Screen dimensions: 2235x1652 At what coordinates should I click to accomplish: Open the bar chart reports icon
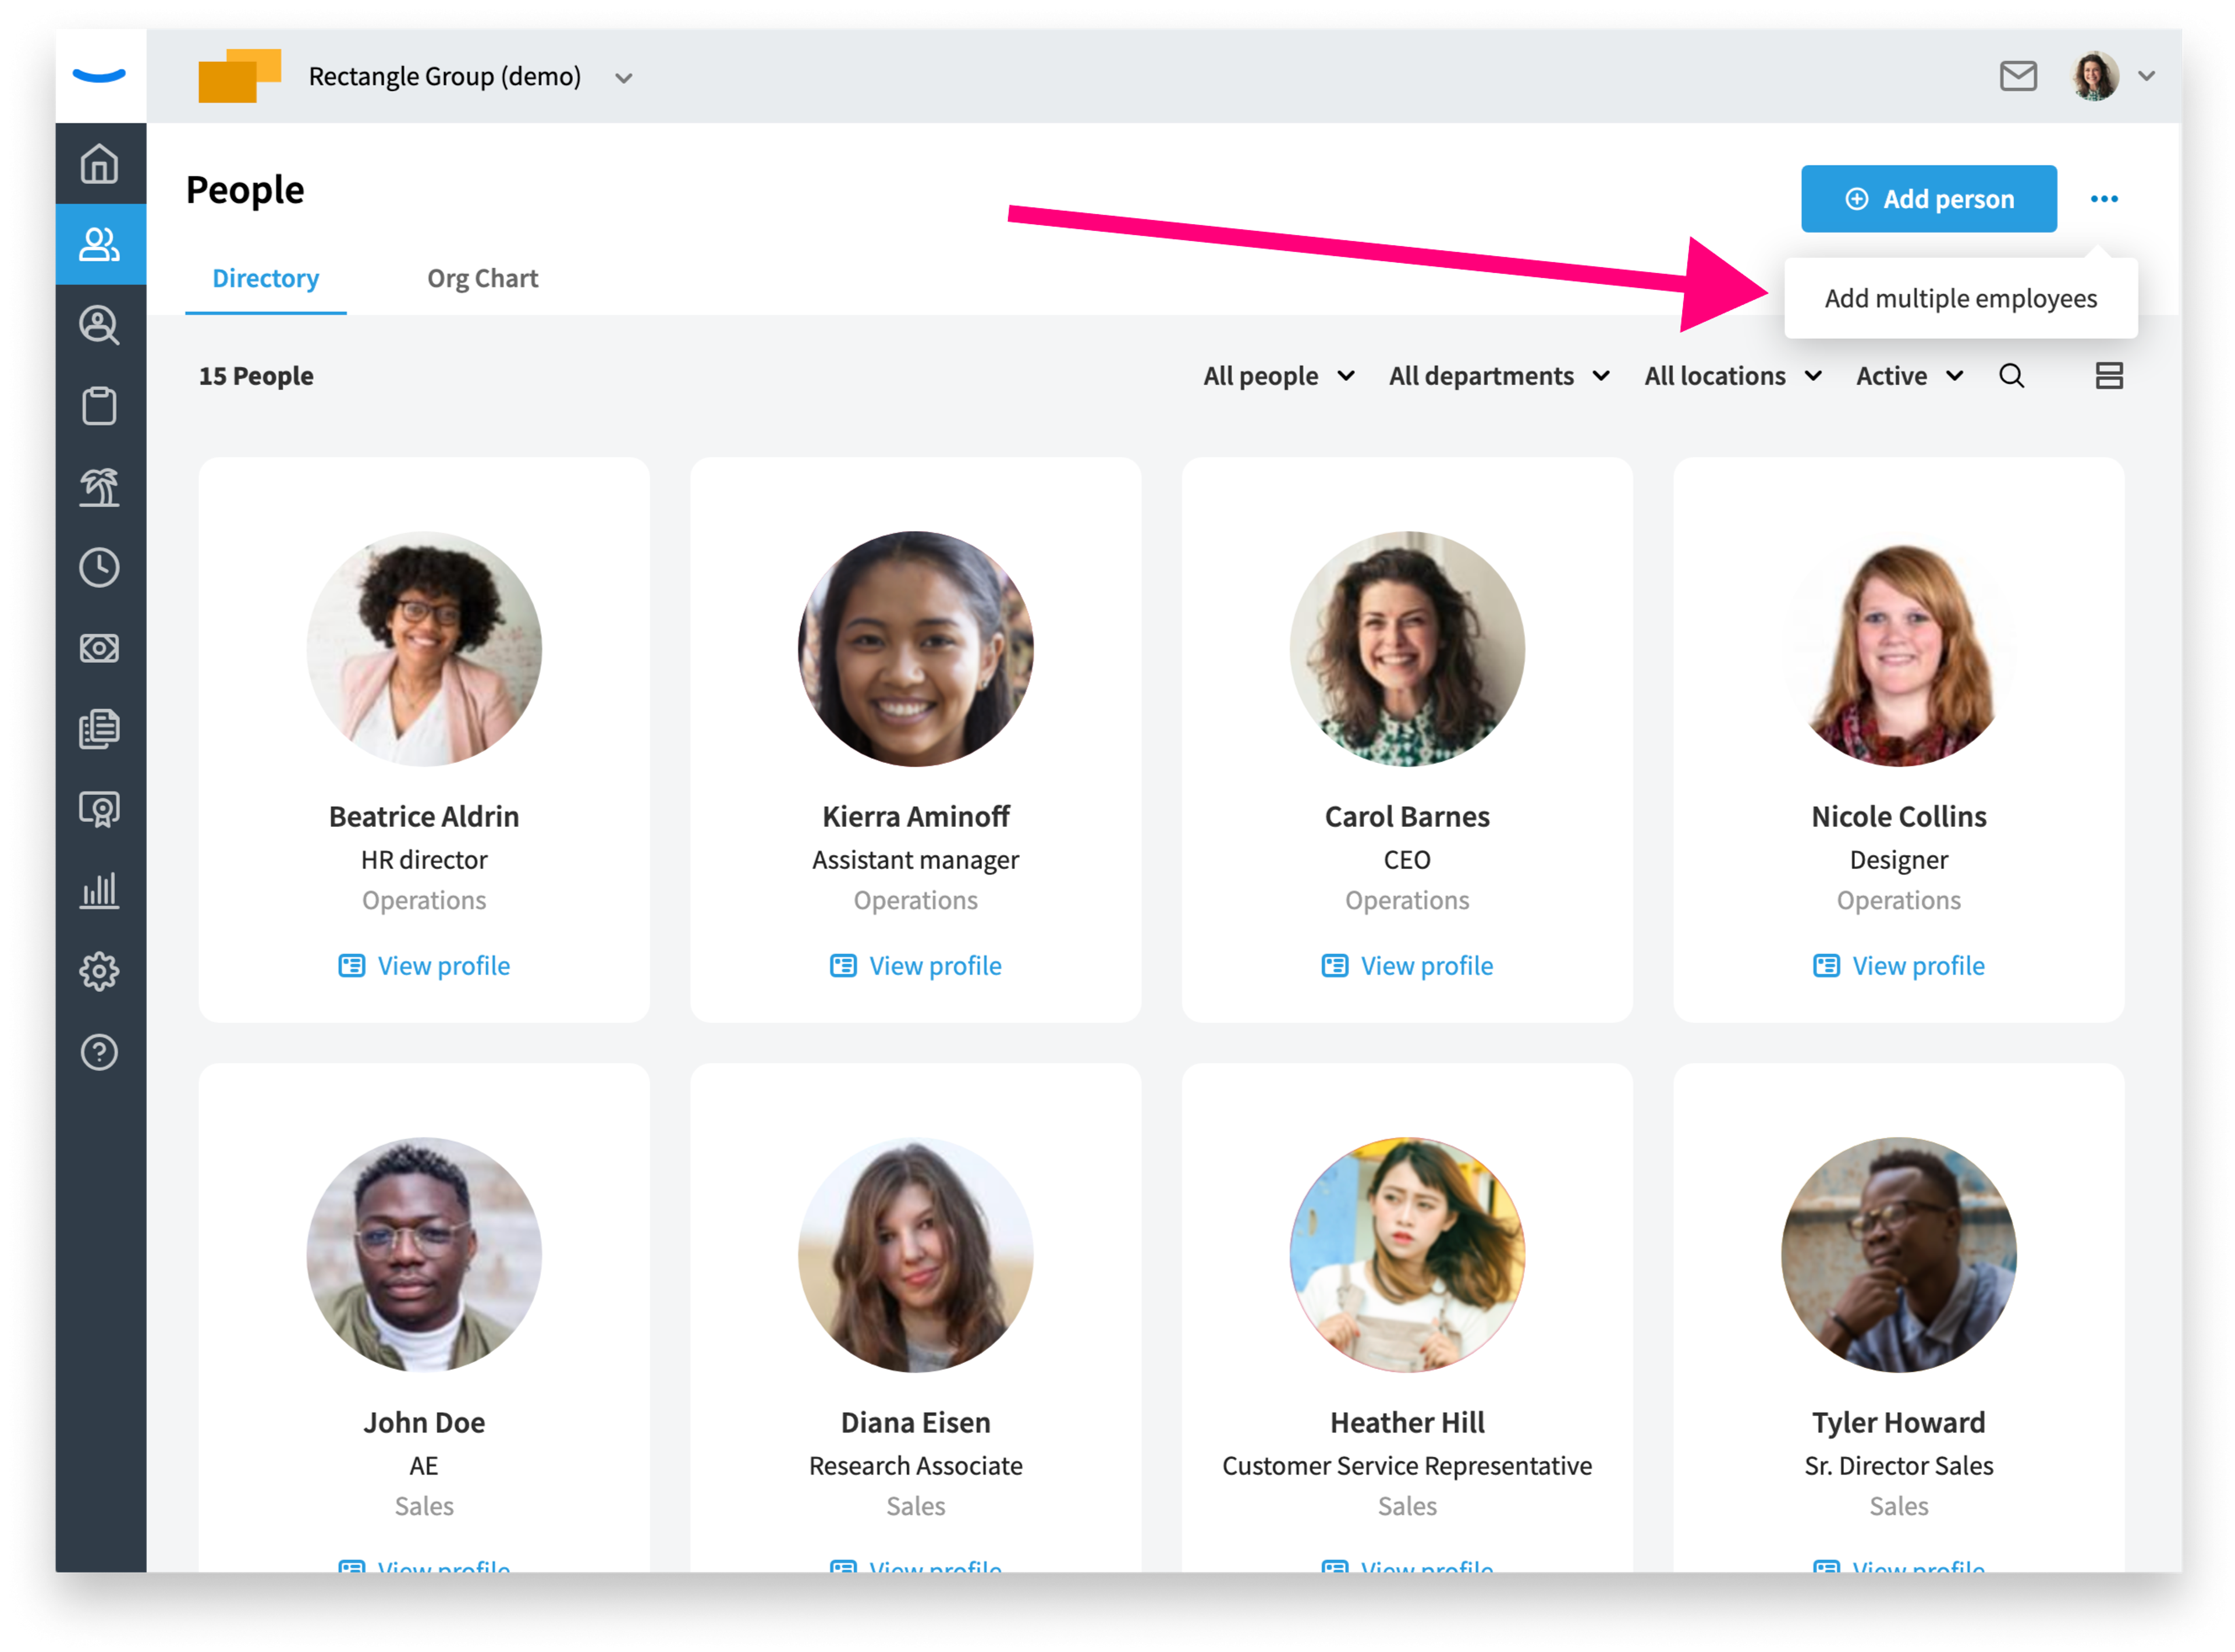pos(99,890)
